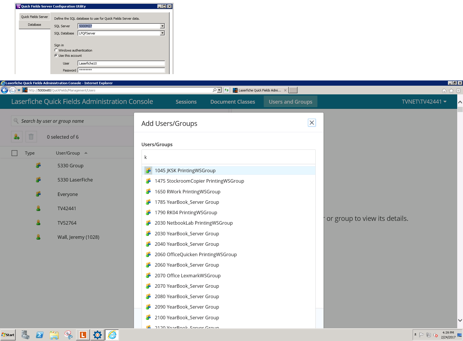Close the Add Users/Groups dialog

tap(312, 123)
